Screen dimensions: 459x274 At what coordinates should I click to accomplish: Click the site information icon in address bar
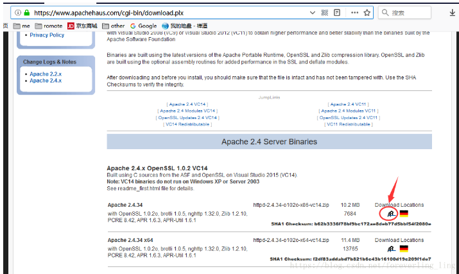pyautogui.click(x=18, y=13)
